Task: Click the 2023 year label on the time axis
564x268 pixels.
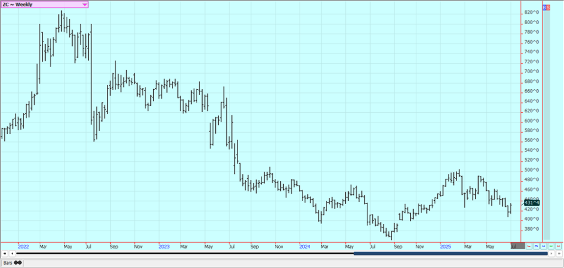Action: (164, 247)
